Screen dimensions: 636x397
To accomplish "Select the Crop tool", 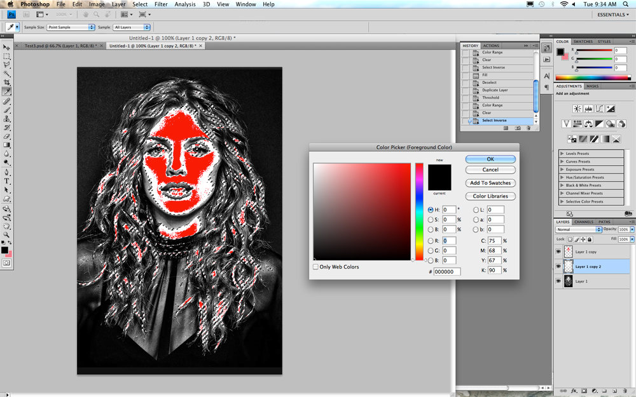I will 6,83.
